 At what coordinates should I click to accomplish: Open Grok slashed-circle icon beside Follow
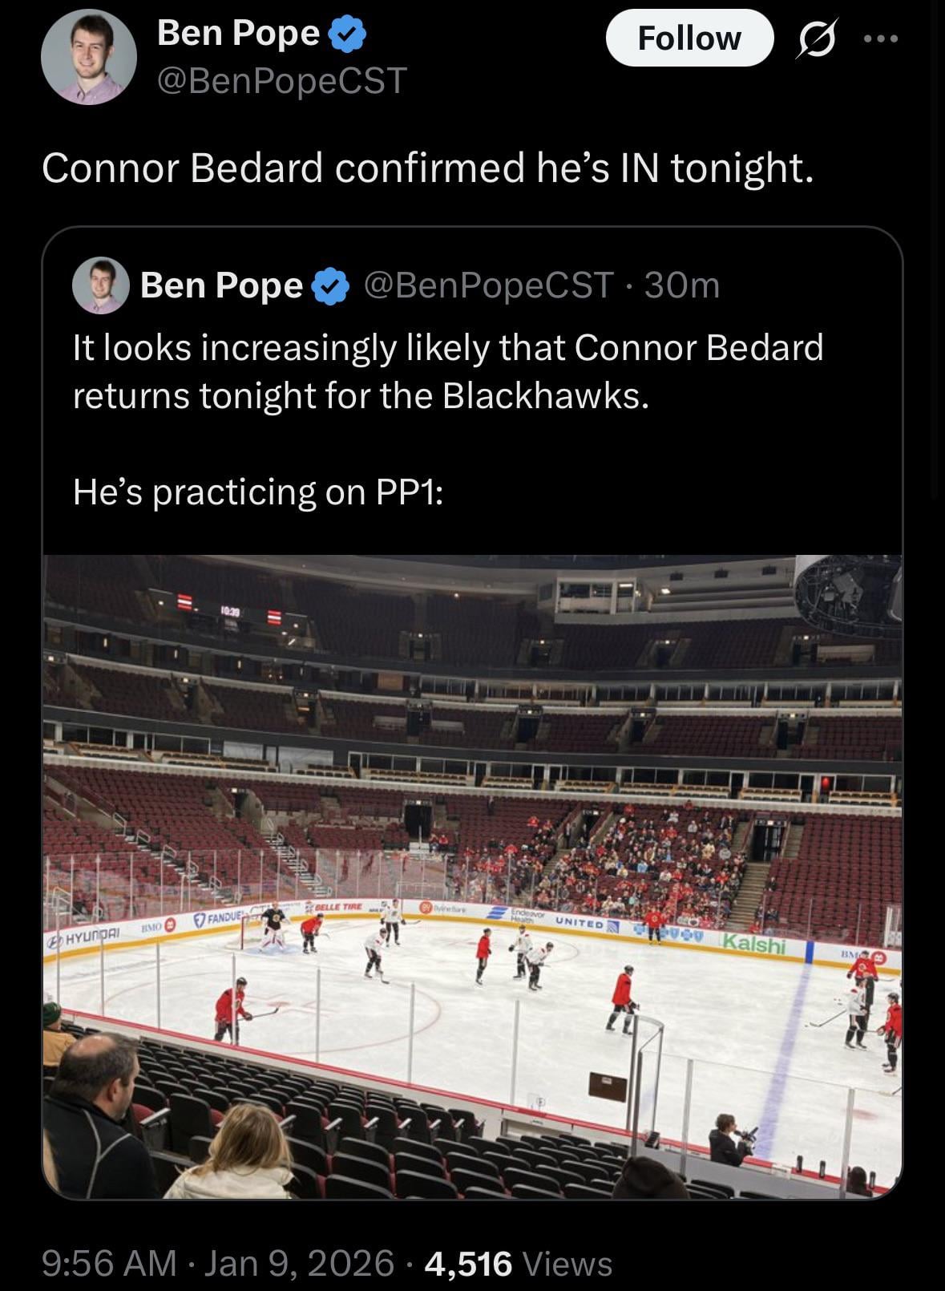pos(816,38)
